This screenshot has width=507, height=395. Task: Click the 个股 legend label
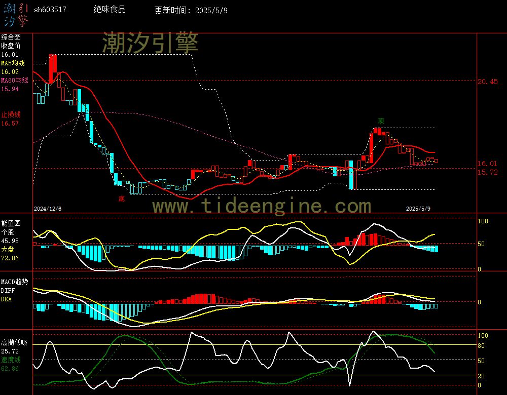coord(8,232)
